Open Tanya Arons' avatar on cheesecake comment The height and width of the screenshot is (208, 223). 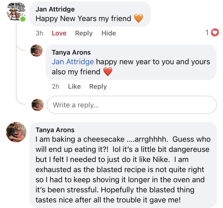coord(16,132)
